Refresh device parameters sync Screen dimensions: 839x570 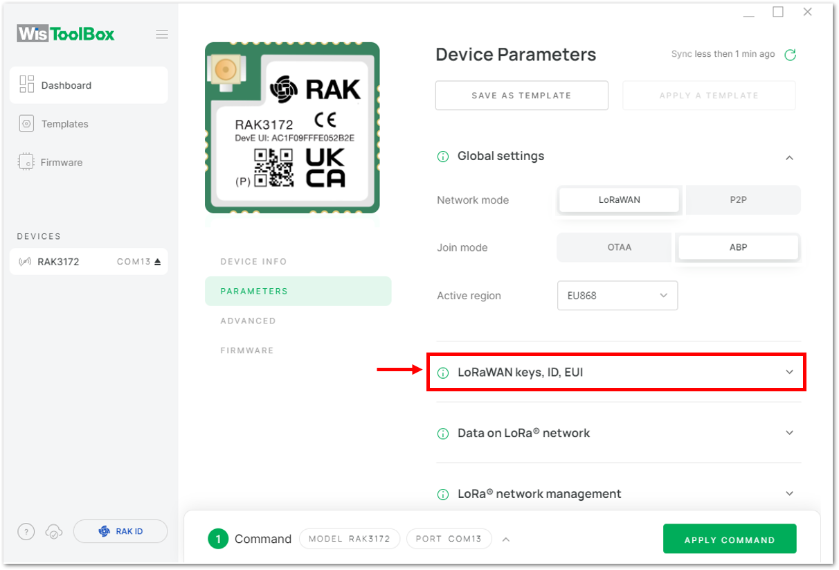coord(790,55)
